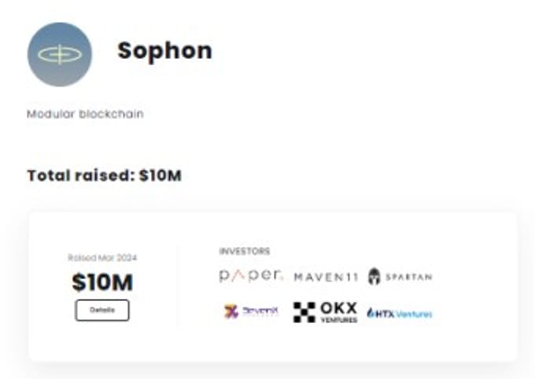The height and width of the screenshot is (379, 535).
Task: Open the SevenX colorful X icon
Action: point(231,311)
